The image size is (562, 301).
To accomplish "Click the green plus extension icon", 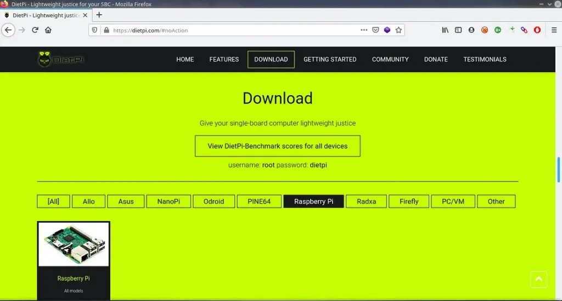I will coord(512,30).
